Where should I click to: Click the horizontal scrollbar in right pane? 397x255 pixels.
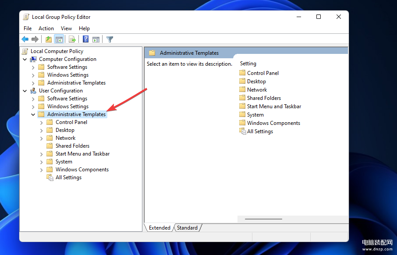tap(263, 219)
